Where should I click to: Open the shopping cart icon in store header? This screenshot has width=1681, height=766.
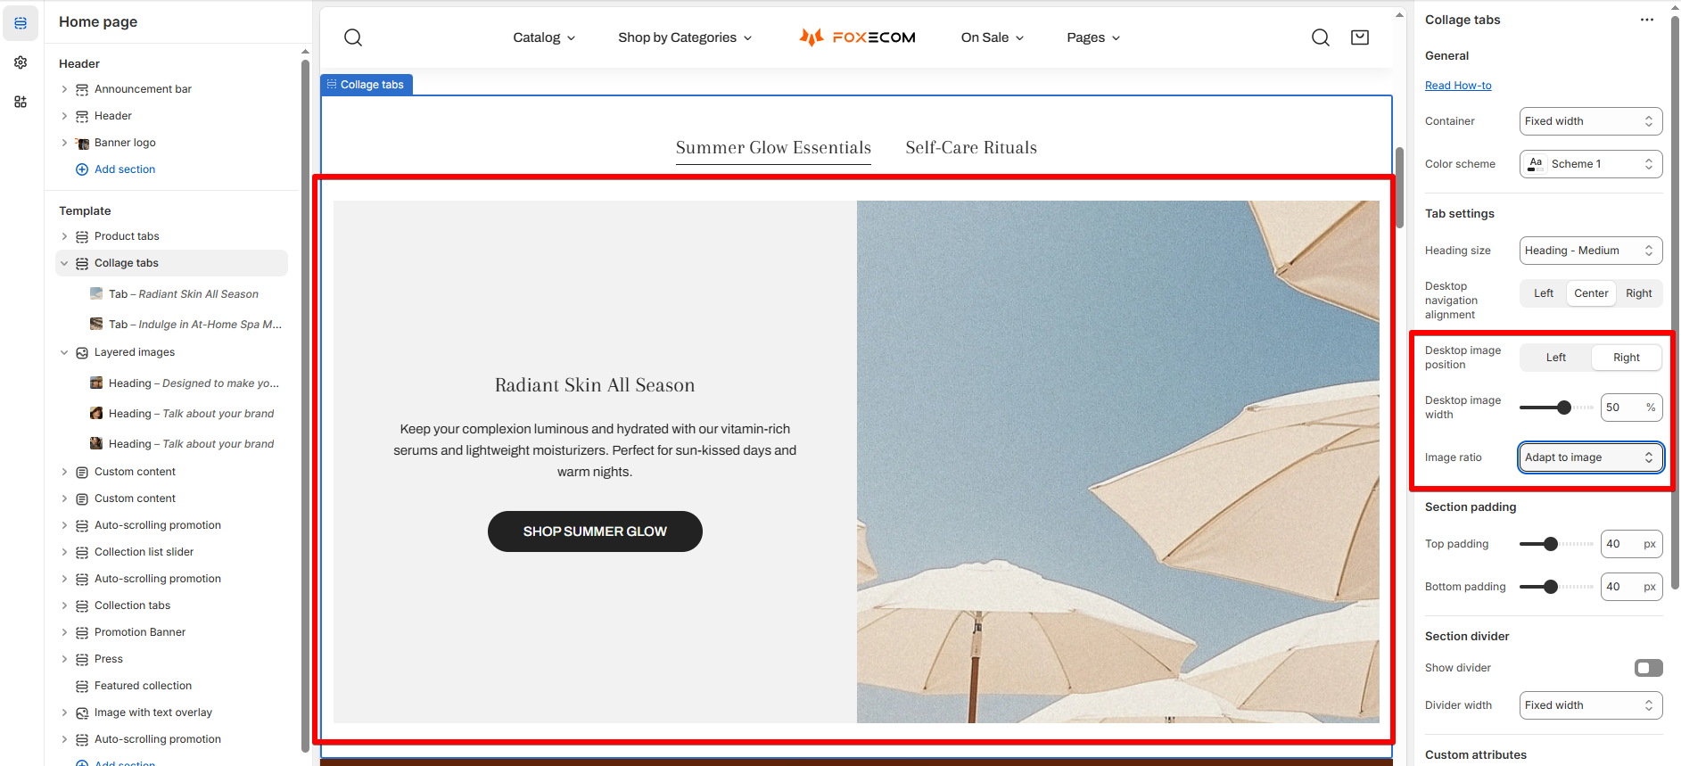[1360, 37]
